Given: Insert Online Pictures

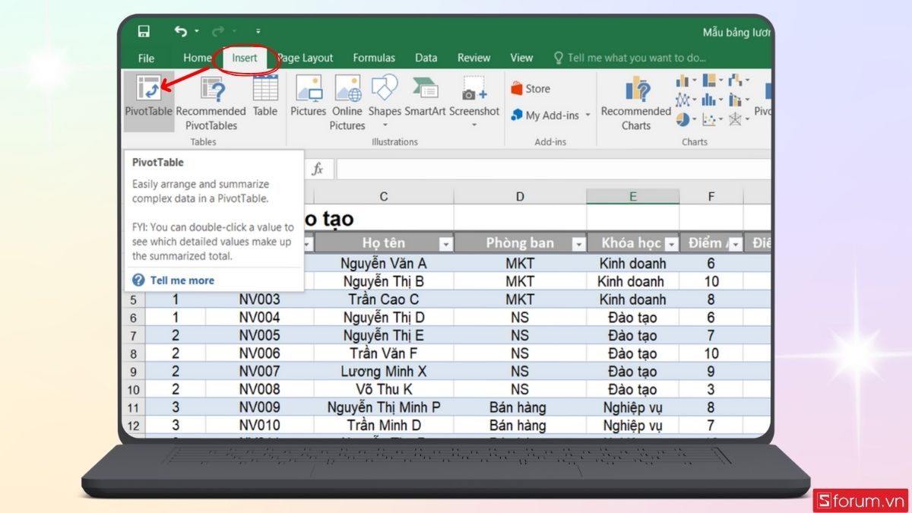Looking at the screenshot, I should pyautogui.click(x=347, y=99).
